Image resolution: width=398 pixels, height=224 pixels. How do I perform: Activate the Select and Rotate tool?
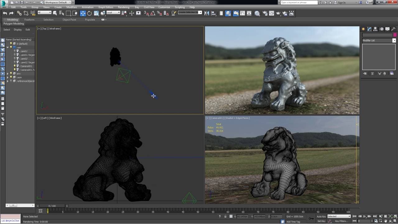click(x=90, y=13)
